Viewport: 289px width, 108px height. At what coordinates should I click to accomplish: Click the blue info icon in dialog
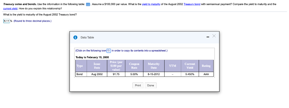point(75,37)
